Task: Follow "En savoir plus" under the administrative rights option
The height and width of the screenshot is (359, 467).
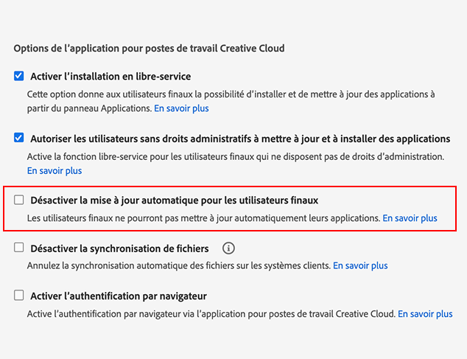Action: pos(55,170)
